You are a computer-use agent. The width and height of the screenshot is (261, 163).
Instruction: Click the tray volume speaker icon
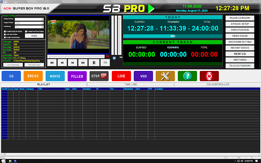(242, 161)
